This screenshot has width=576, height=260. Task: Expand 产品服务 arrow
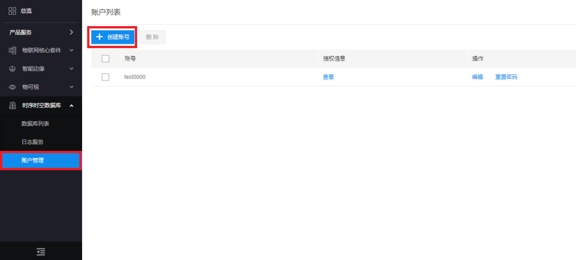[71, 32]
